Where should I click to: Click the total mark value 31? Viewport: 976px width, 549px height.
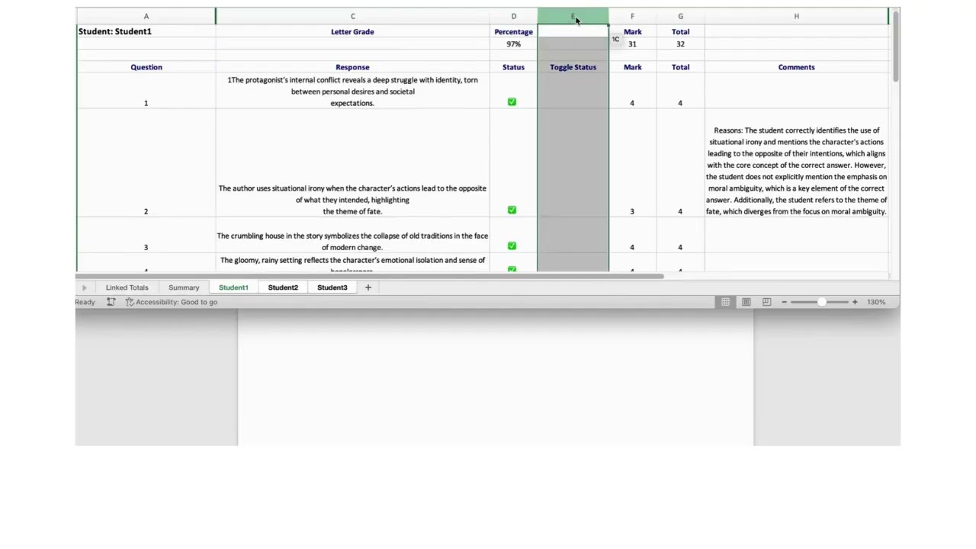tap(632, 43)
